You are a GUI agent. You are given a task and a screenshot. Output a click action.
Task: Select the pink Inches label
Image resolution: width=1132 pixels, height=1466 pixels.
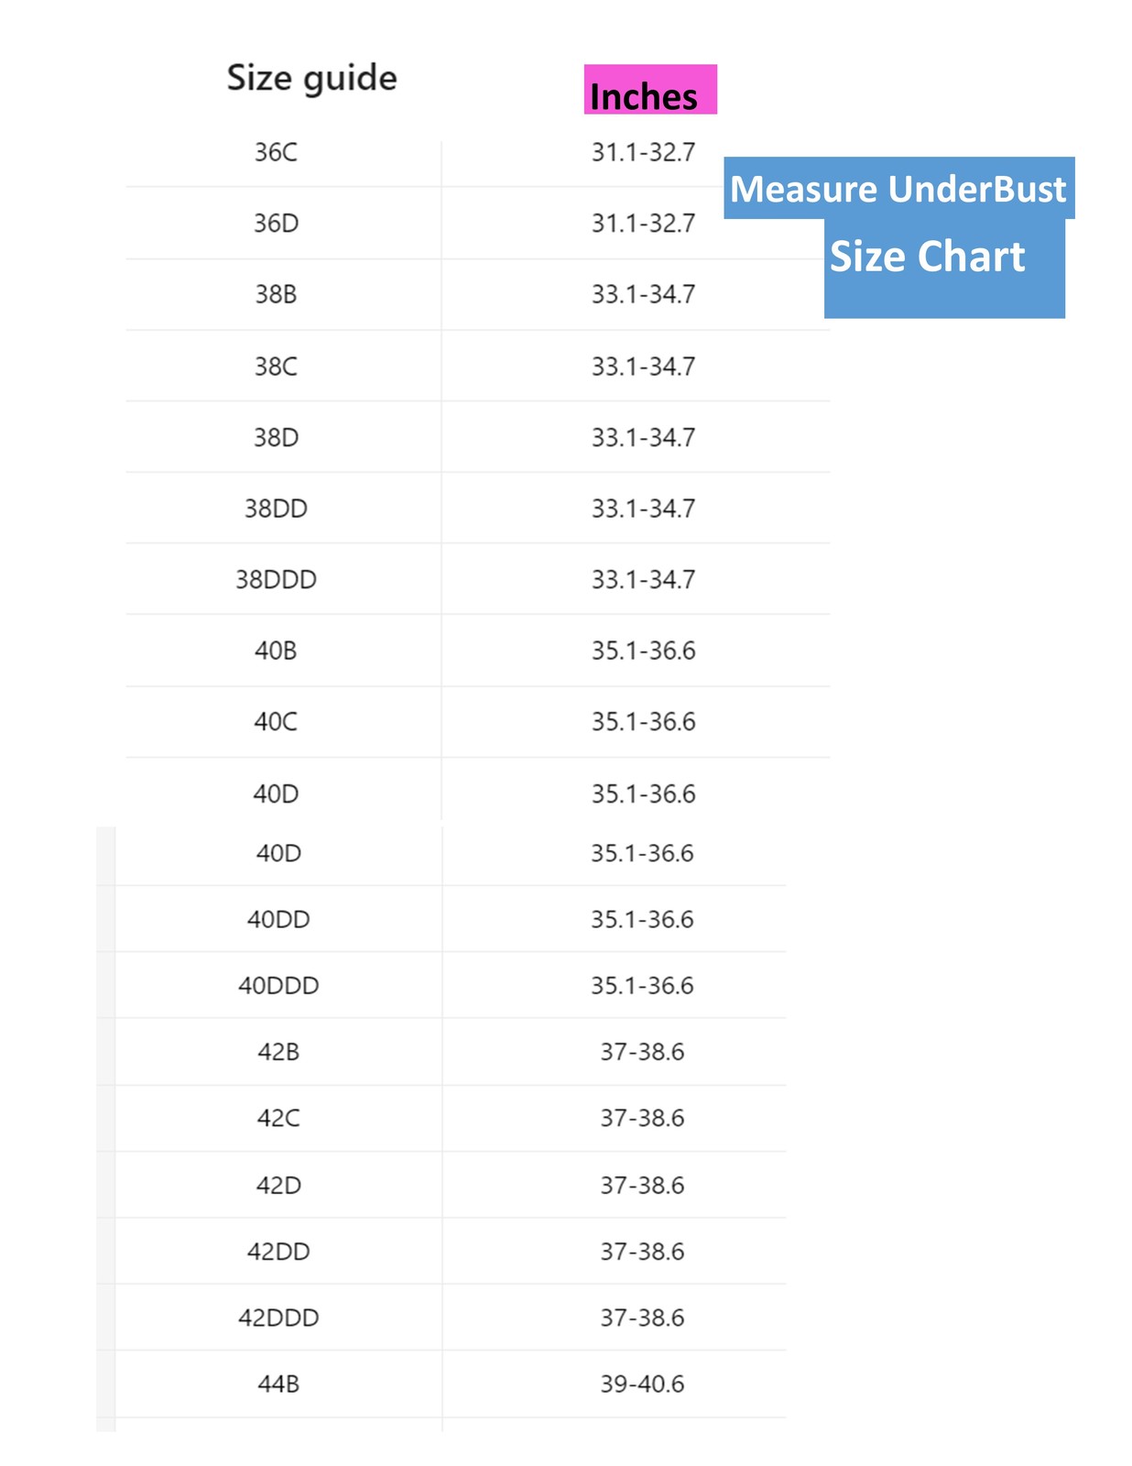650,90
